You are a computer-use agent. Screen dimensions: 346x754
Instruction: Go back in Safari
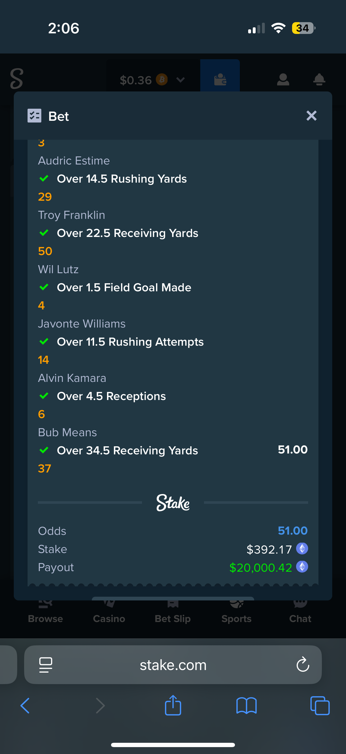click(25, 705)
